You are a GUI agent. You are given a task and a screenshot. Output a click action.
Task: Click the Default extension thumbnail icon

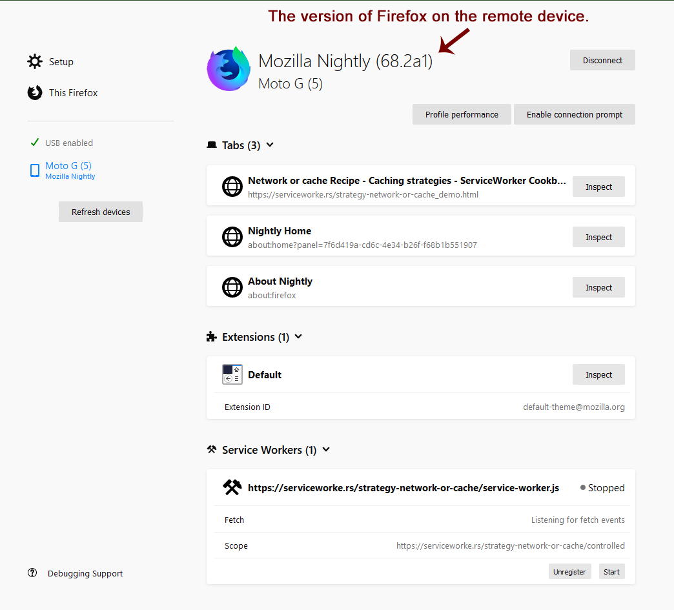tap(232, 374)
